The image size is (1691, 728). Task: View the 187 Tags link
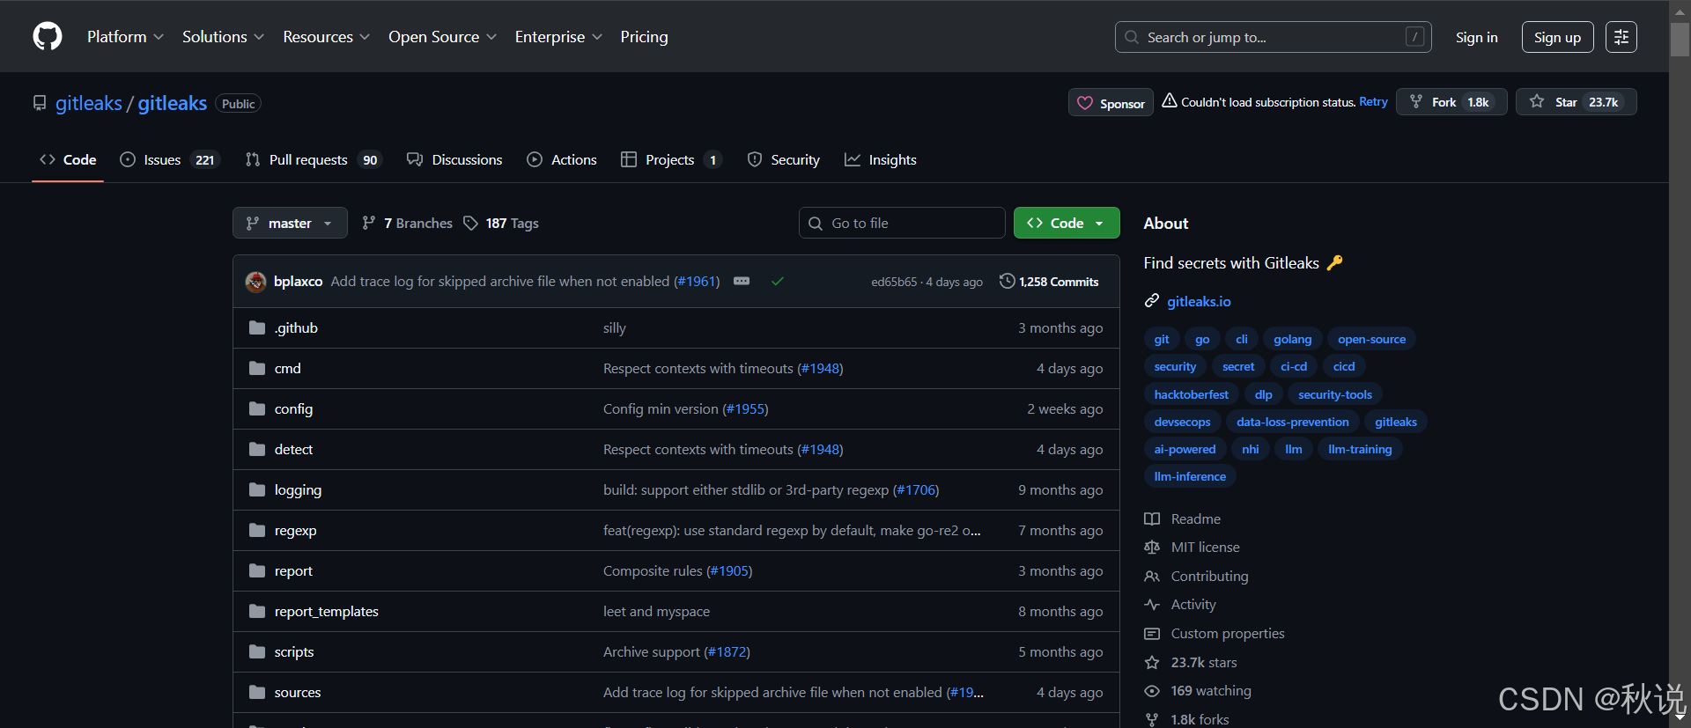501,223
